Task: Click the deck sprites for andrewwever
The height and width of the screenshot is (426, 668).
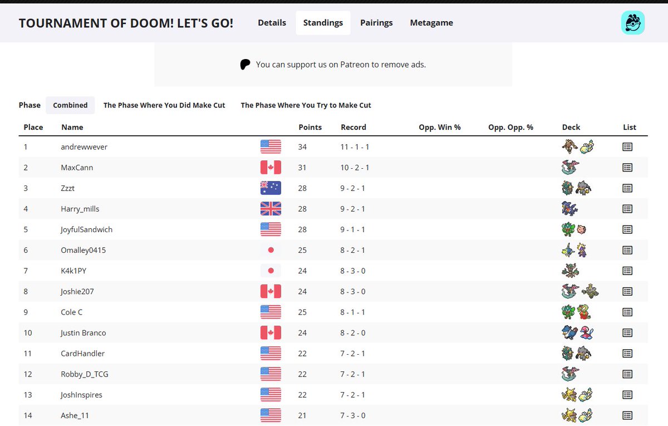Action: click(578, 146)
